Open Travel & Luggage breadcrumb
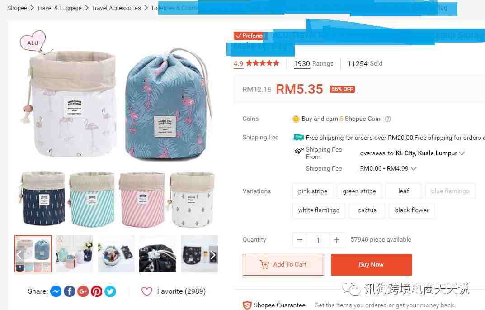 [x=59, y=8]
